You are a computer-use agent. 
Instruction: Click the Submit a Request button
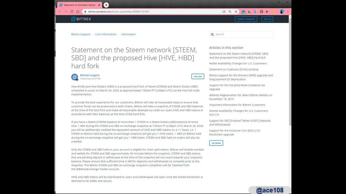(246, 19)
